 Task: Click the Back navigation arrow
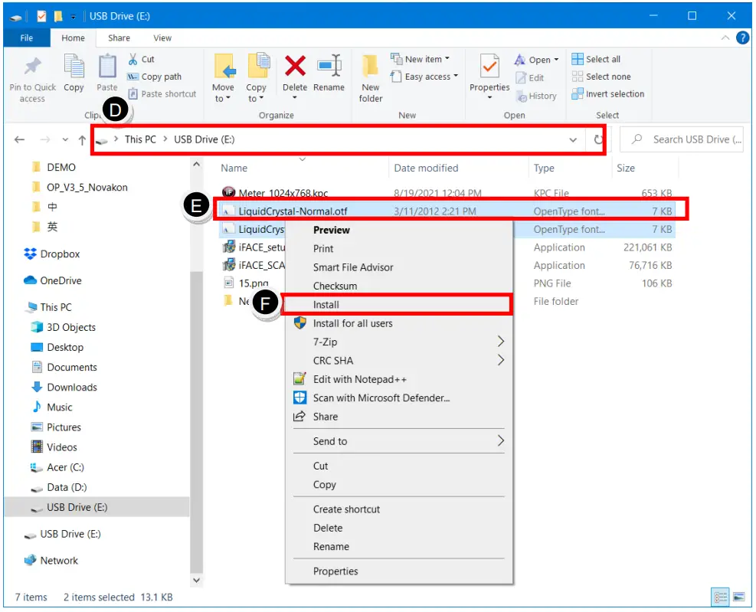(19, 140)
